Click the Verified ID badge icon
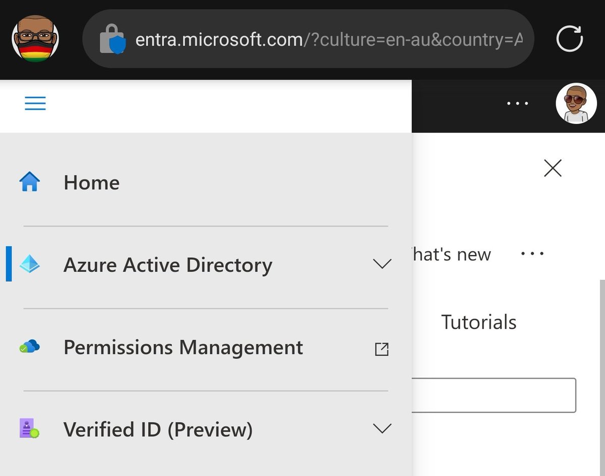Viewport: 605px width, 476px height. pyautogui.click(x=29, y=429)
